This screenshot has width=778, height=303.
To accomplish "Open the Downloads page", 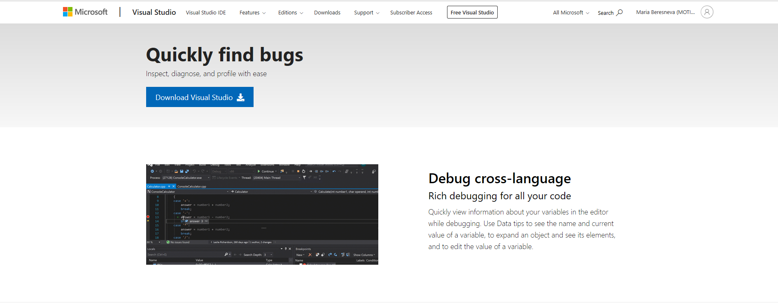I will [x=327, y=13].
